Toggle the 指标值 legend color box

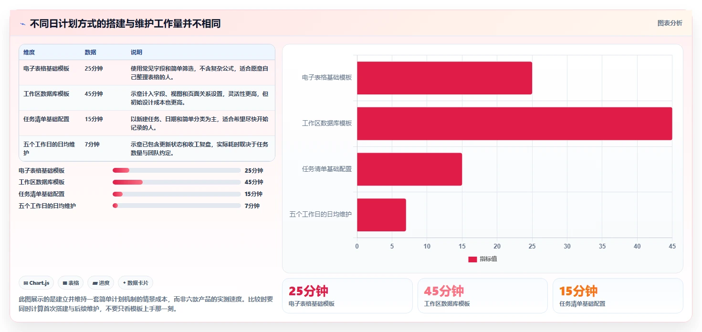pyautogui.click(x=472, y=259)
